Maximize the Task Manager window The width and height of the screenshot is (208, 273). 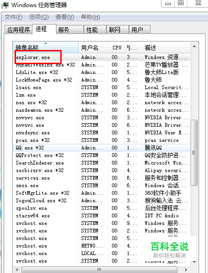(181, 3)
